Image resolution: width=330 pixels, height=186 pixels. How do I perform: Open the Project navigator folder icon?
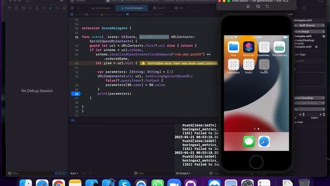tap(10, 8)
